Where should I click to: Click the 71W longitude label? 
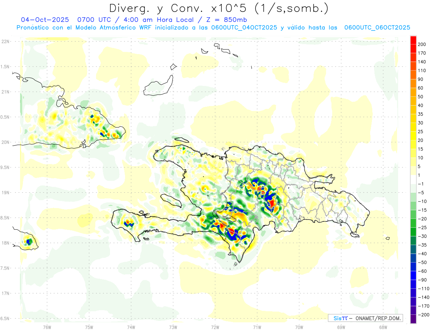pyautogui.click(x=257, y=327)
